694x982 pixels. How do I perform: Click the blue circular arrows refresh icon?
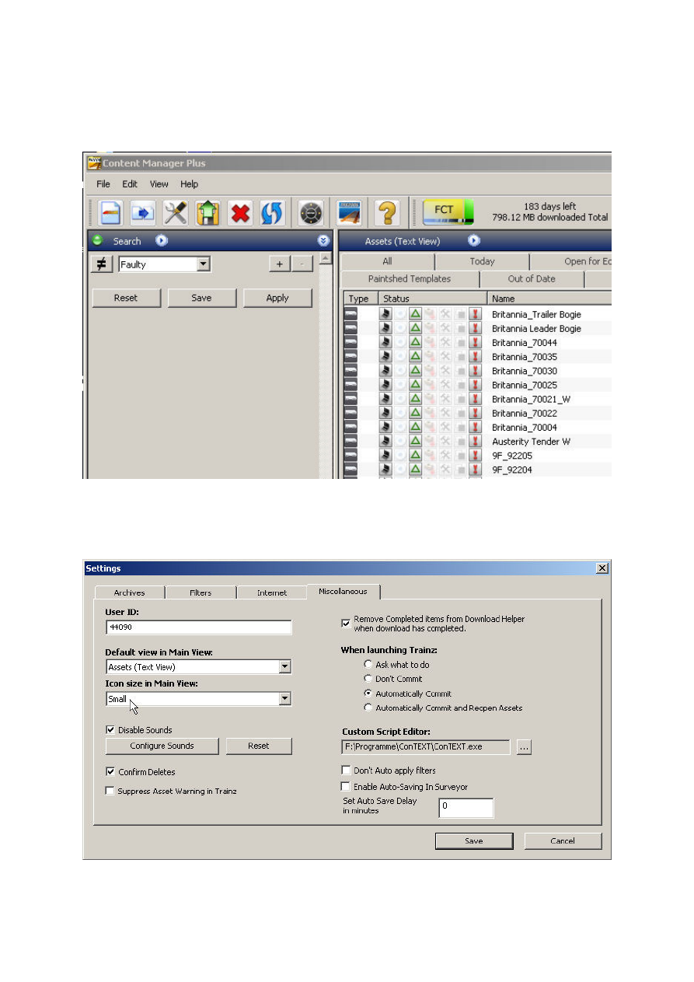(x=272, y=212)
